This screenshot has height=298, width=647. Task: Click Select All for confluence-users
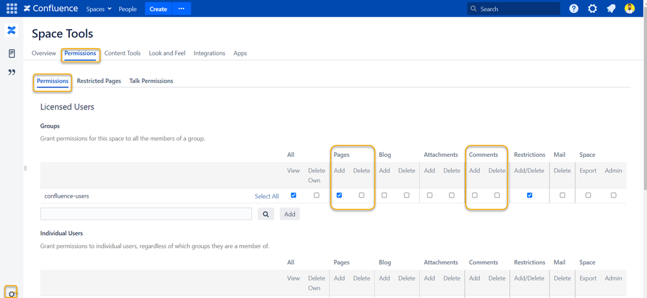point(266,196)
